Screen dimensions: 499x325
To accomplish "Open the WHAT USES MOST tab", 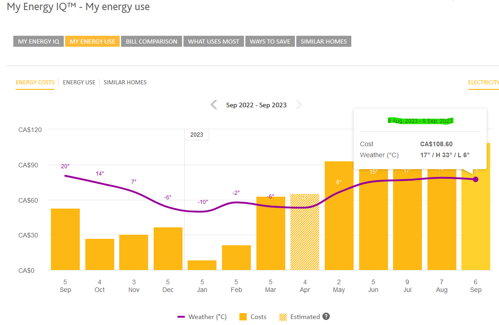I will pos(213,41).
